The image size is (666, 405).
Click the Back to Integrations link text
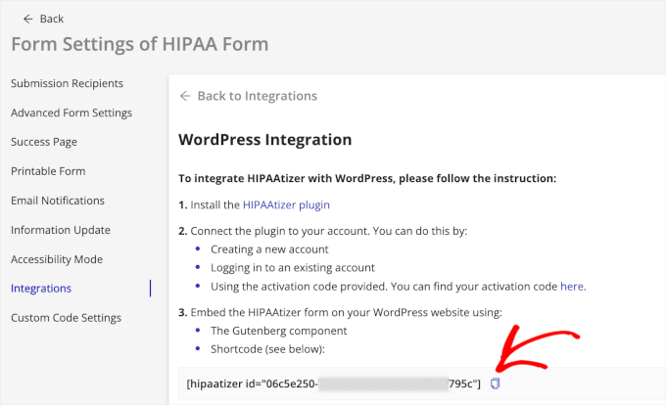tap(257, 96)
